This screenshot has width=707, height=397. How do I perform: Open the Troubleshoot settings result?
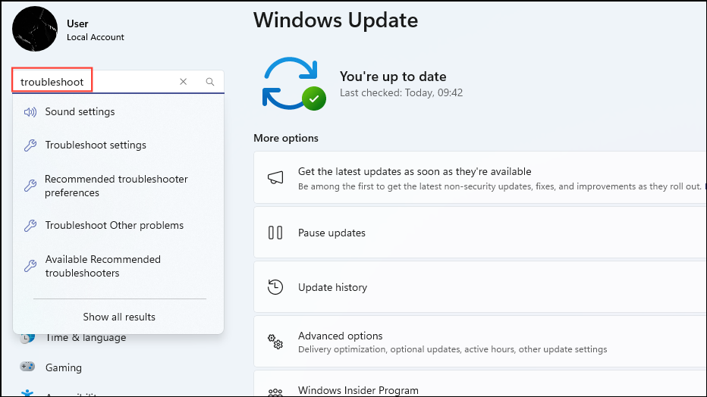coord(118,145)
